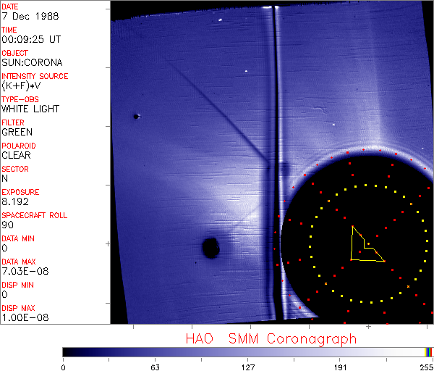The image size is (434, 371).
Task: Click the spacecraft roll value "90"
Action: 7,225
